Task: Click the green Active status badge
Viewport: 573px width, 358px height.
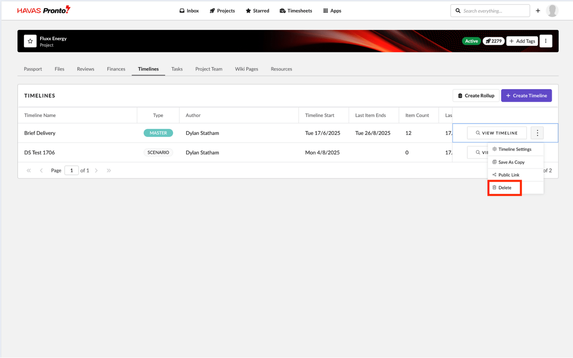Action: pos(472,41)
